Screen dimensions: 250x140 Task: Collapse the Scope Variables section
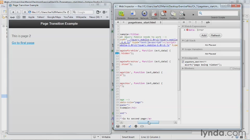183,49
